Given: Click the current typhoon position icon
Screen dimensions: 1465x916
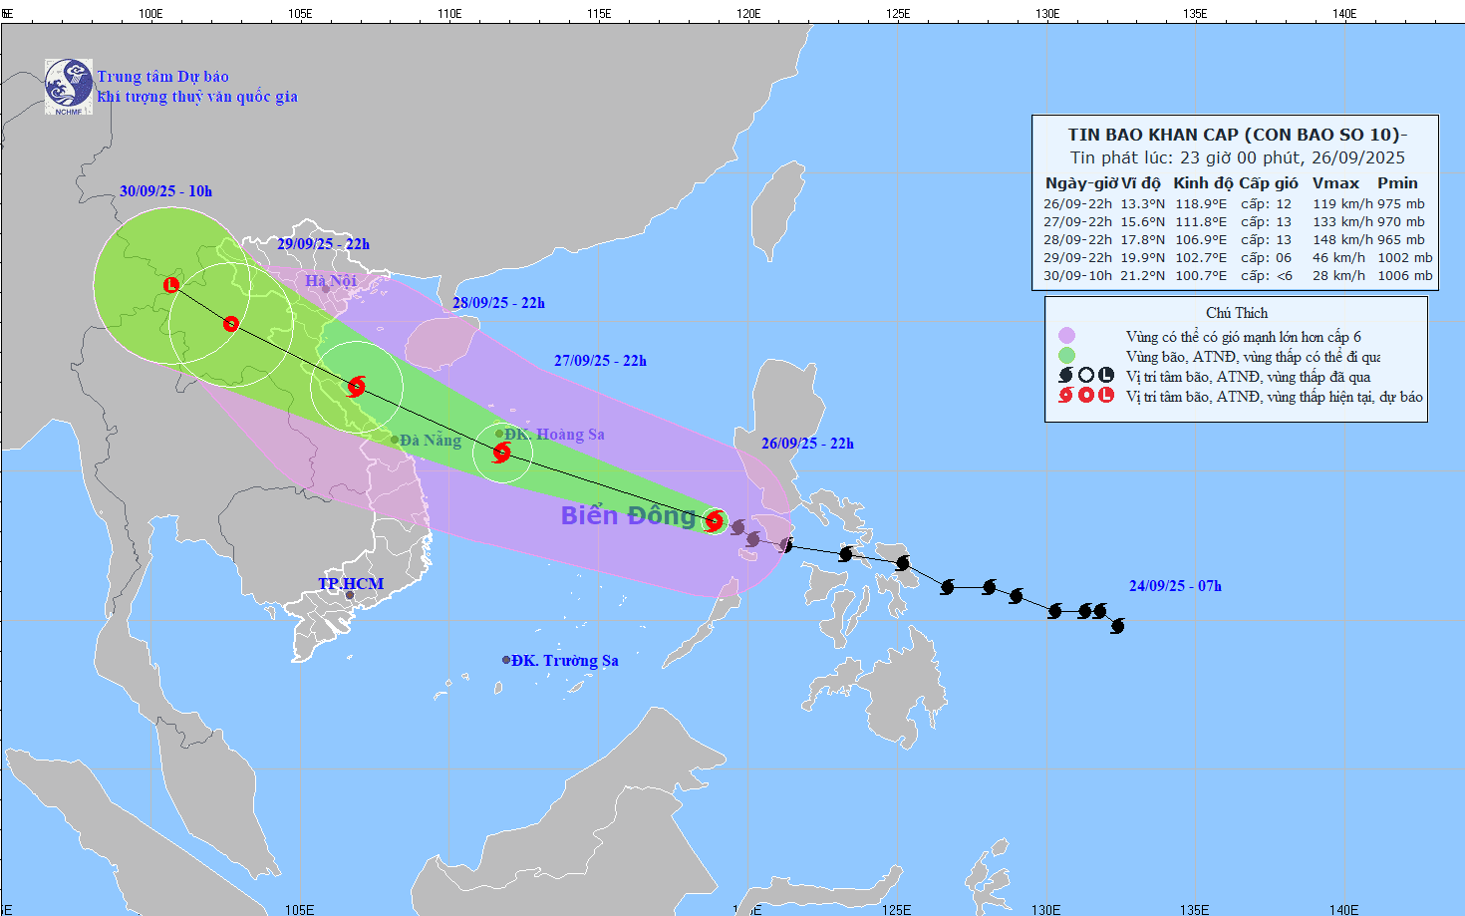Looking at the screenshot, I should tap(714, 520).
